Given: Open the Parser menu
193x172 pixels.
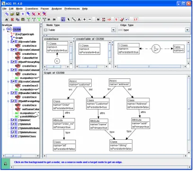Looking at the screenshot, I should pos(45,9).
